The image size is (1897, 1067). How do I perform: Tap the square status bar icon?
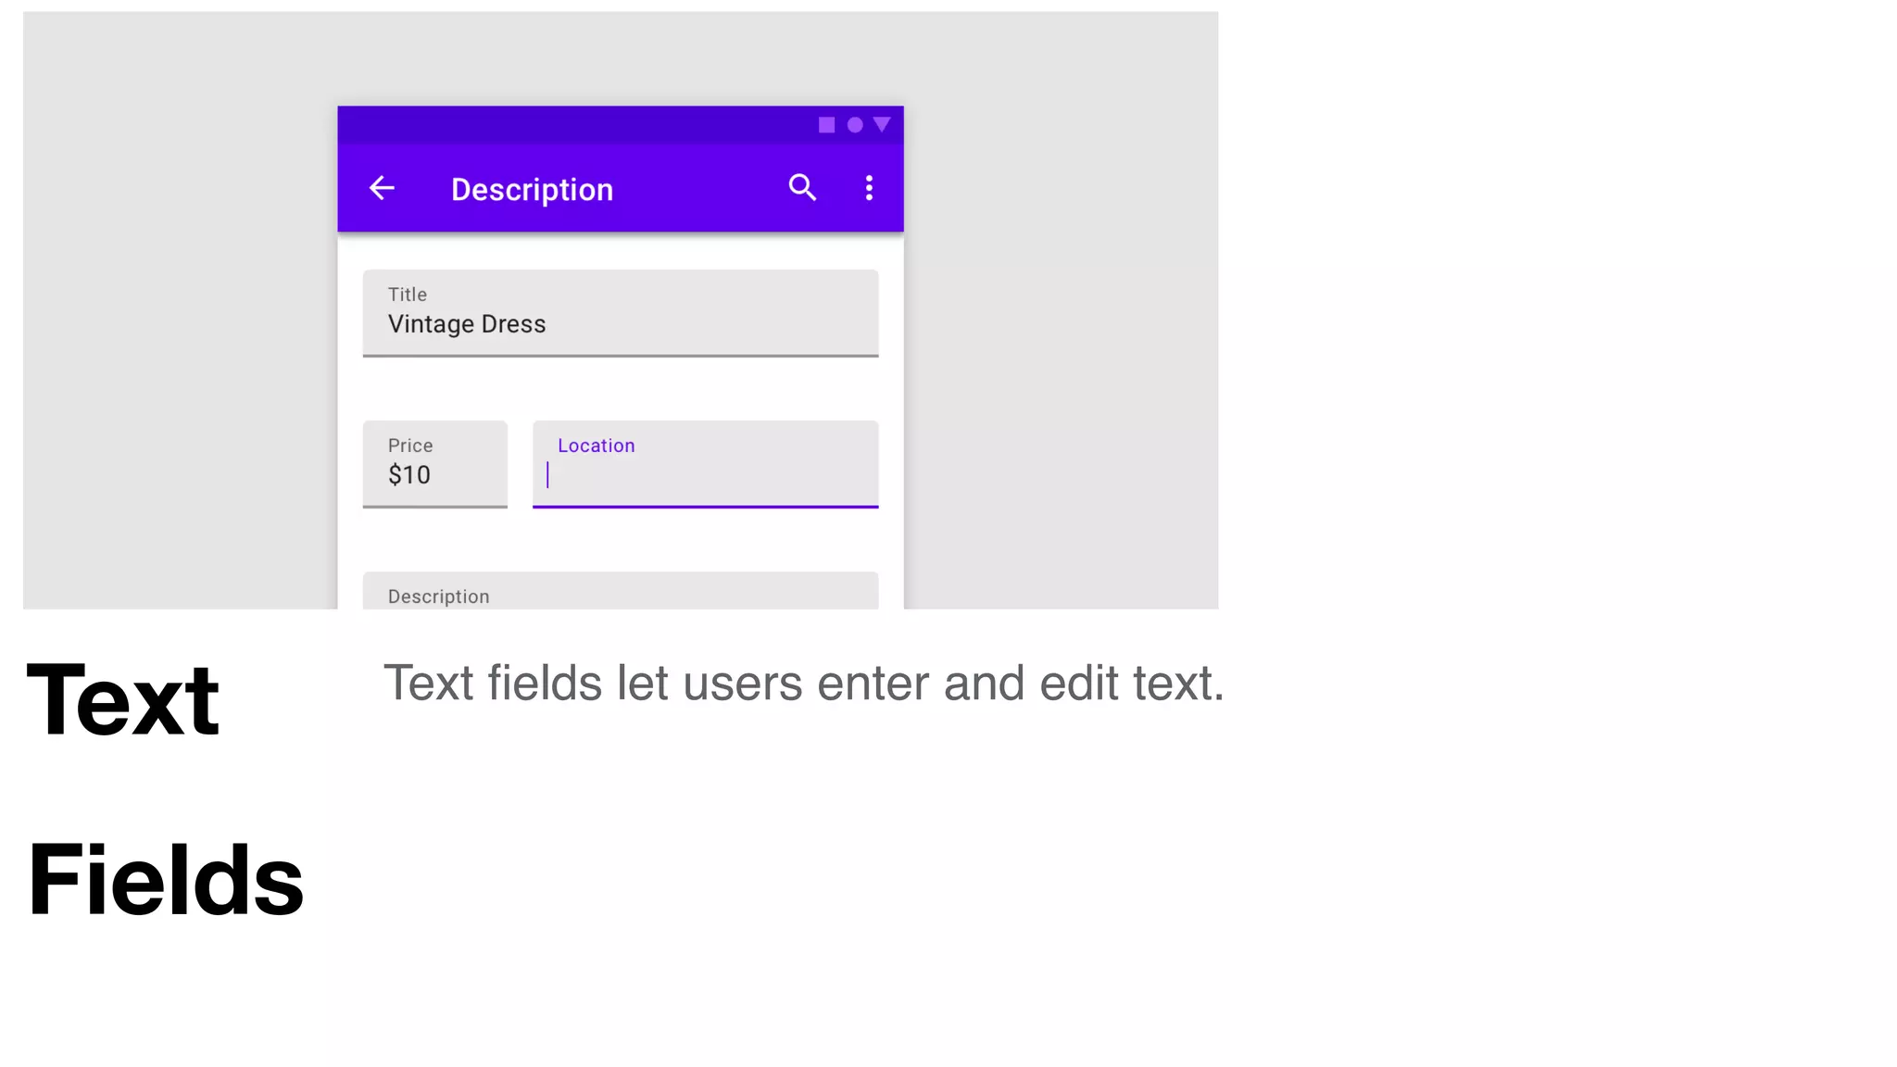click(826, 125)
